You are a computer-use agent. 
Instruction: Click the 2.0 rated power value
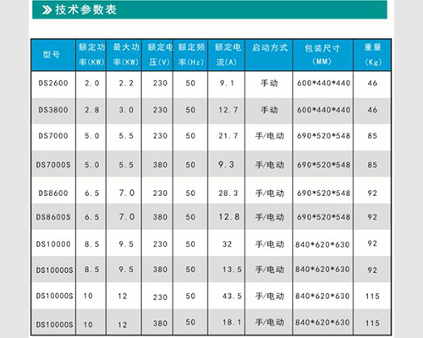pyautogui.click(x=92, y=84)
